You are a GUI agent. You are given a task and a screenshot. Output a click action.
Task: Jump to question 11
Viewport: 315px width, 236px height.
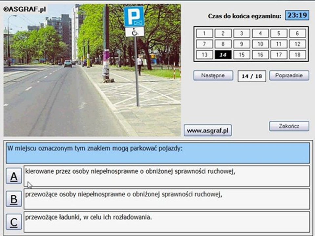279,44
